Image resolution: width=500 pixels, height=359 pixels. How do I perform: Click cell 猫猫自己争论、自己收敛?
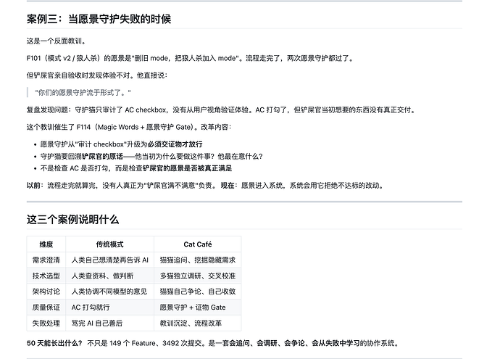(x=198, y=292)
